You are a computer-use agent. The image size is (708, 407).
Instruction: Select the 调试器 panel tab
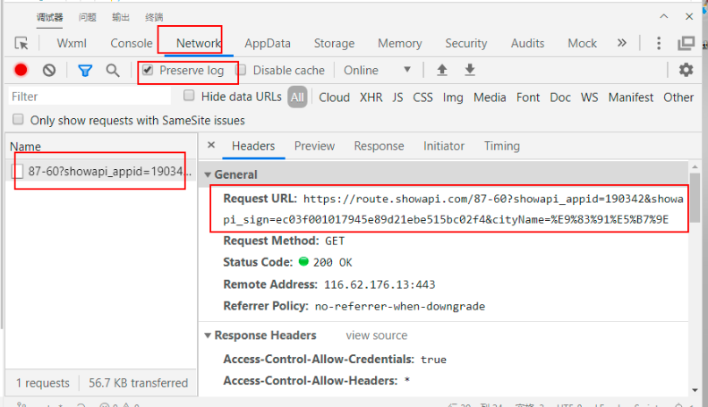pyautogui.click(x=49, y=17)
